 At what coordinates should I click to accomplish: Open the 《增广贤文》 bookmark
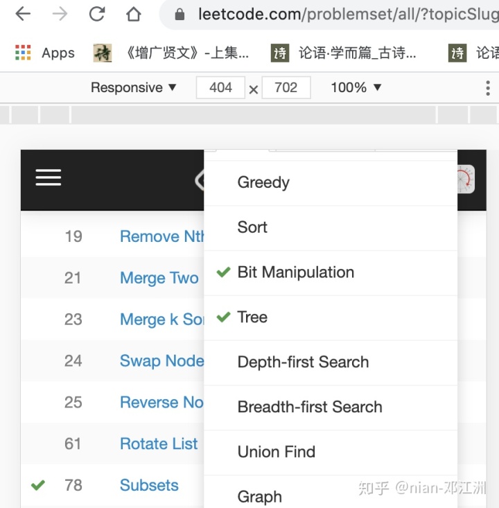point(170,53)
